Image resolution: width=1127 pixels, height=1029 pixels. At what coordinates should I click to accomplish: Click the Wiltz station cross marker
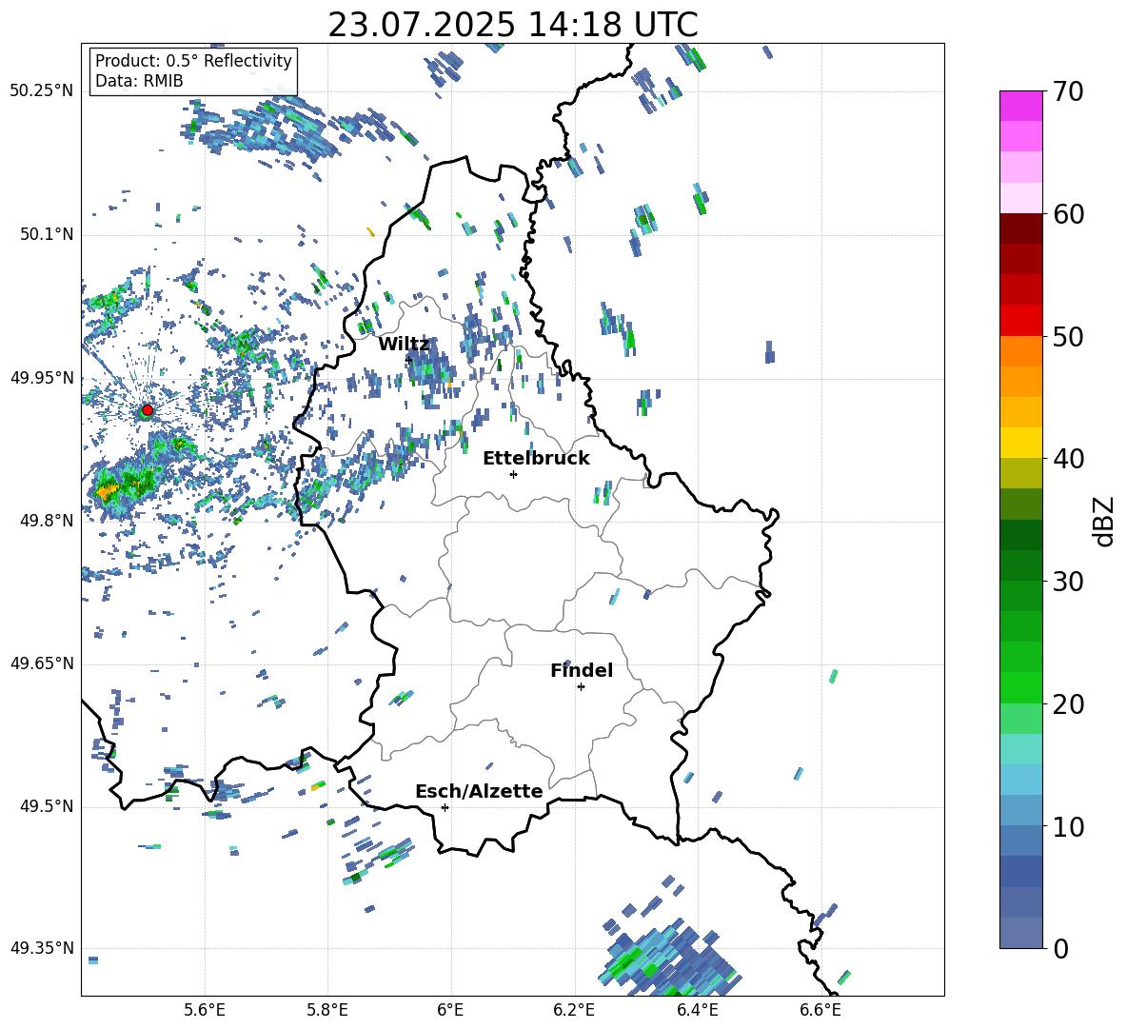409,359
